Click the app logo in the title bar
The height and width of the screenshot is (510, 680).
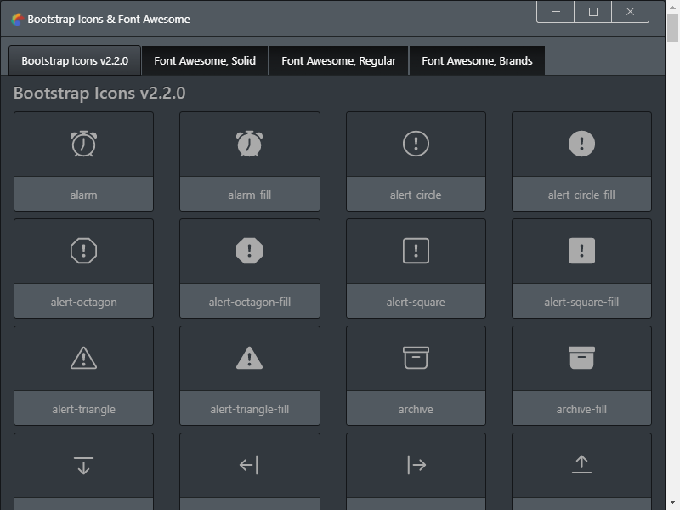[x=17, y=19]
